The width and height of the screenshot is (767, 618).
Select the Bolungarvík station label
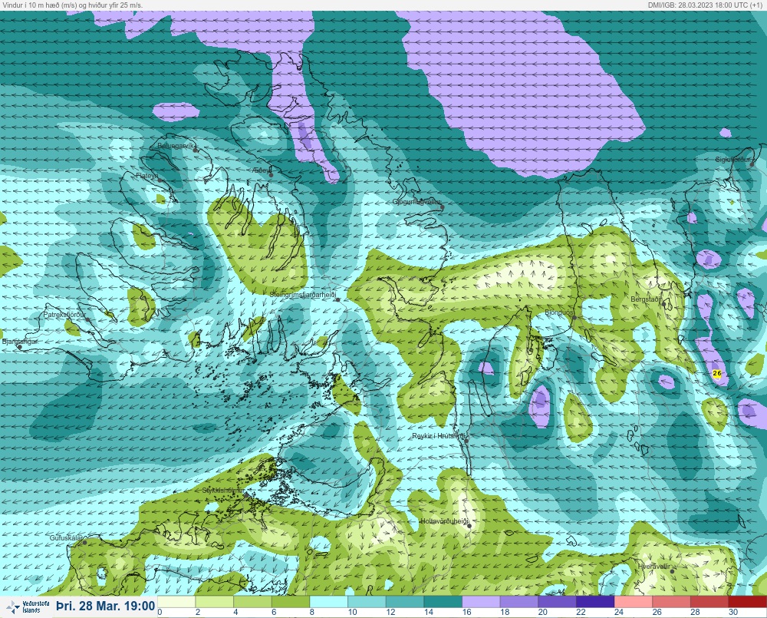pos(176,146)
